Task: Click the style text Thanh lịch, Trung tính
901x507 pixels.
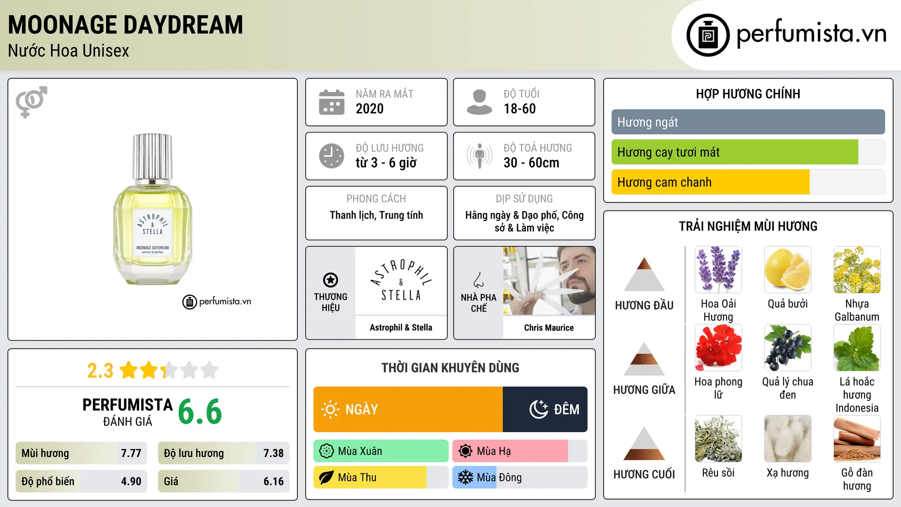Action: coord(377,215)
